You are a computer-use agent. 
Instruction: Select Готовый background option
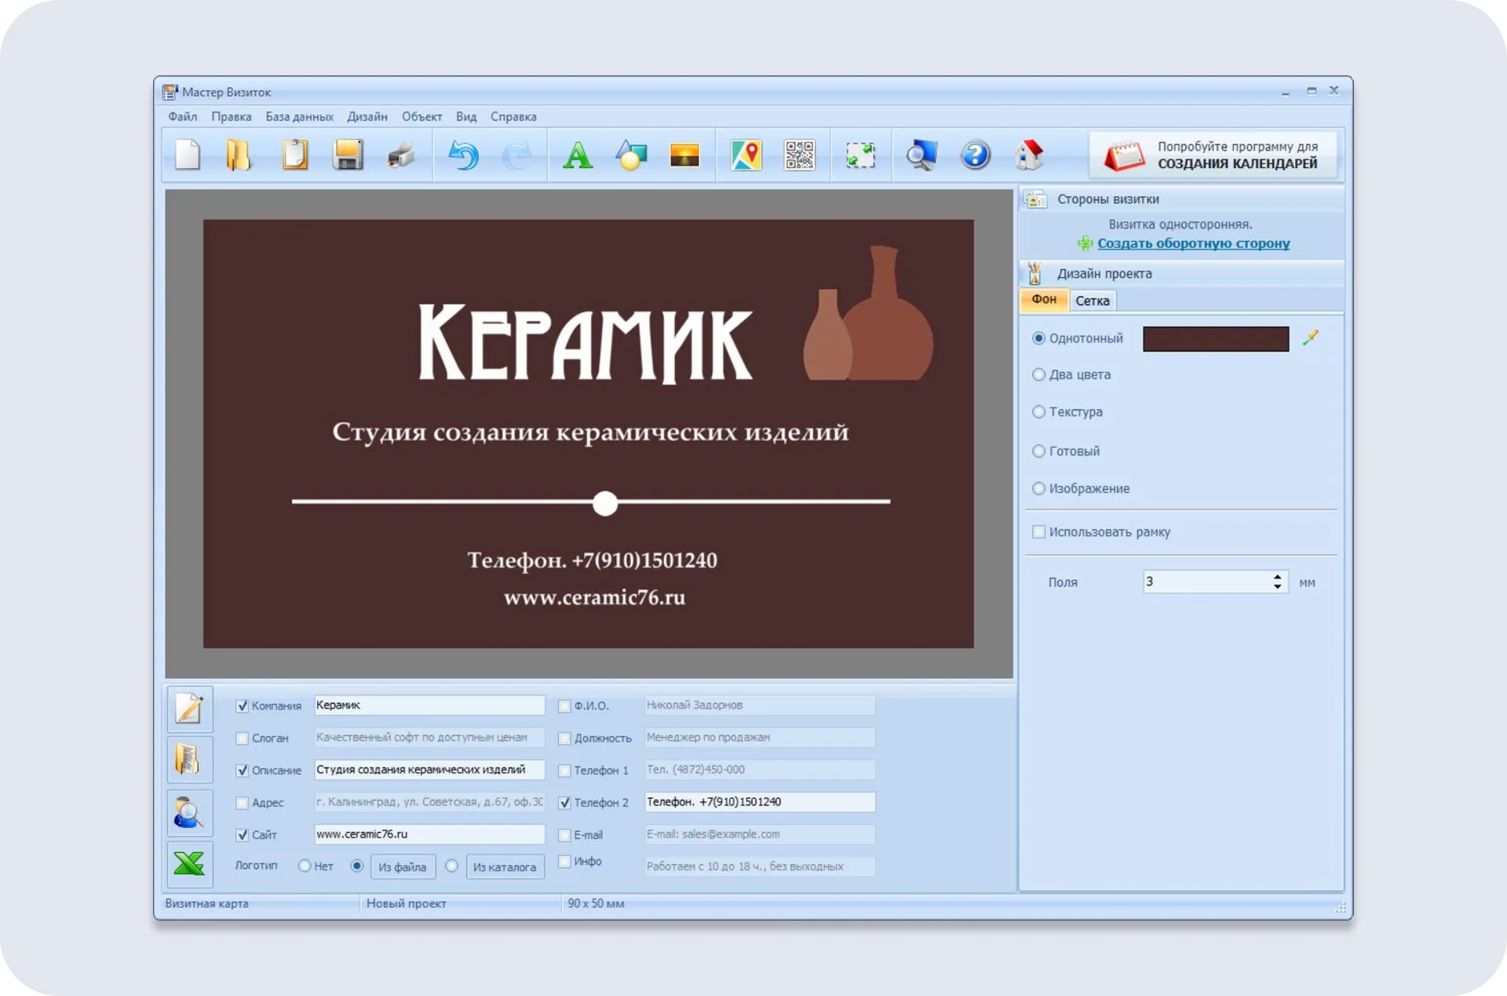click(x=1038, y=451)
